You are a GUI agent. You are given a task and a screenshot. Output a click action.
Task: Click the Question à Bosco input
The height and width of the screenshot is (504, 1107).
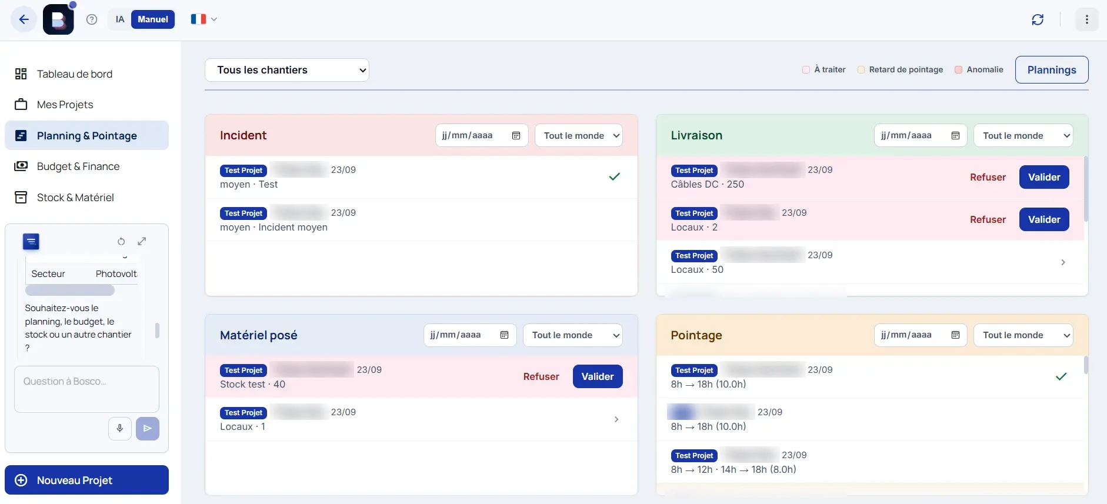click(x=86, y=389)
